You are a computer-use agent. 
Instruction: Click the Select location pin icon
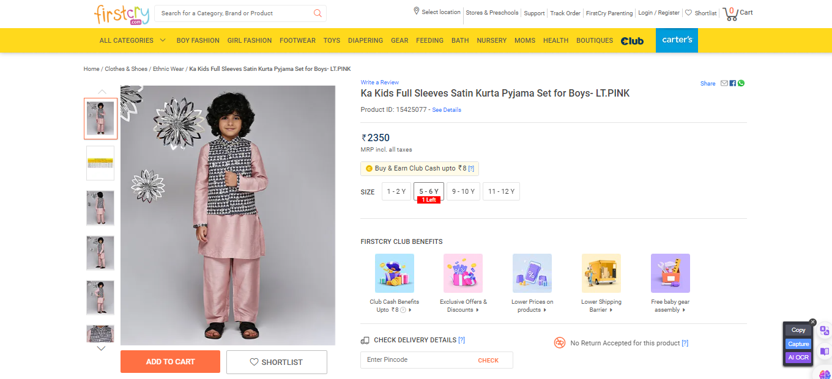(417, 12)
